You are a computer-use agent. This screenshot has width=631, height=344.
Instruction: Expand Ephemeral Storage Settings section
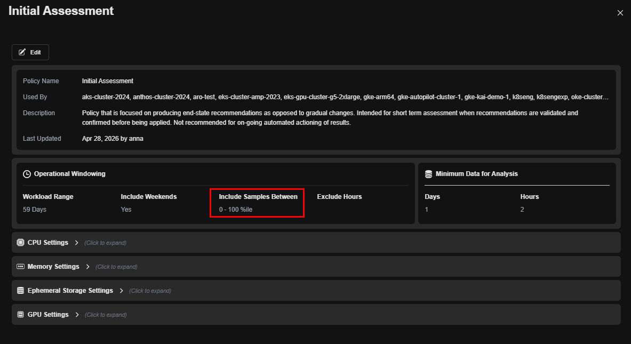[x=316, y=291]
